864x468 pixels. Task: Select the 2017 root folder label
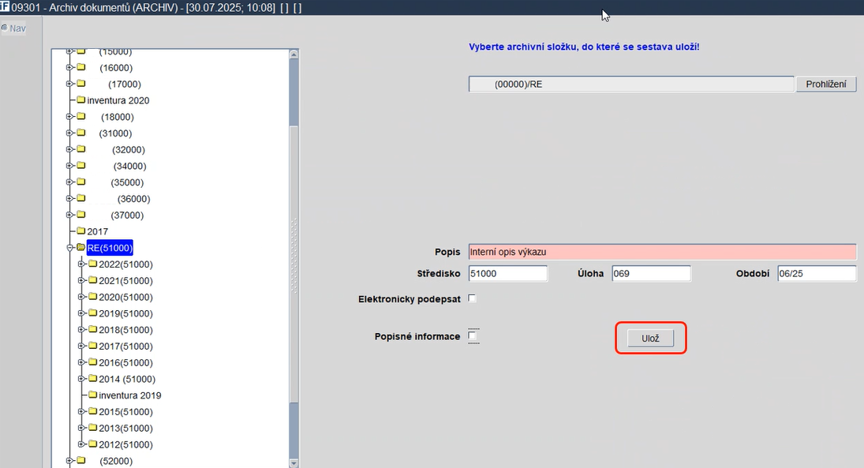[x=98, y=231]
